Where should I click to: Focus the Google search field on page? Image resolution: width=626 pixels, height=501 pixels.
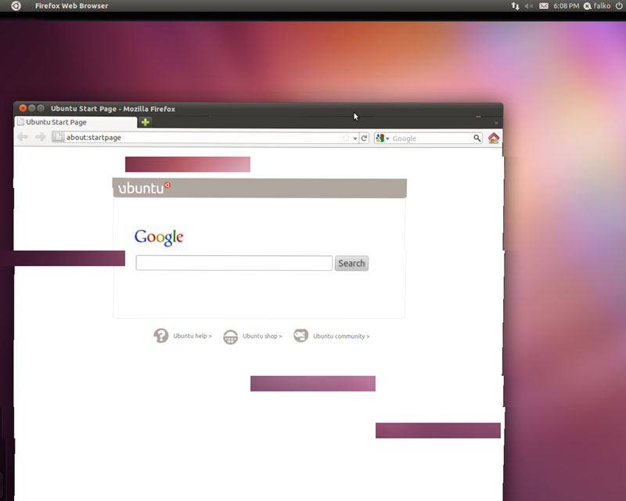(234, 263)
